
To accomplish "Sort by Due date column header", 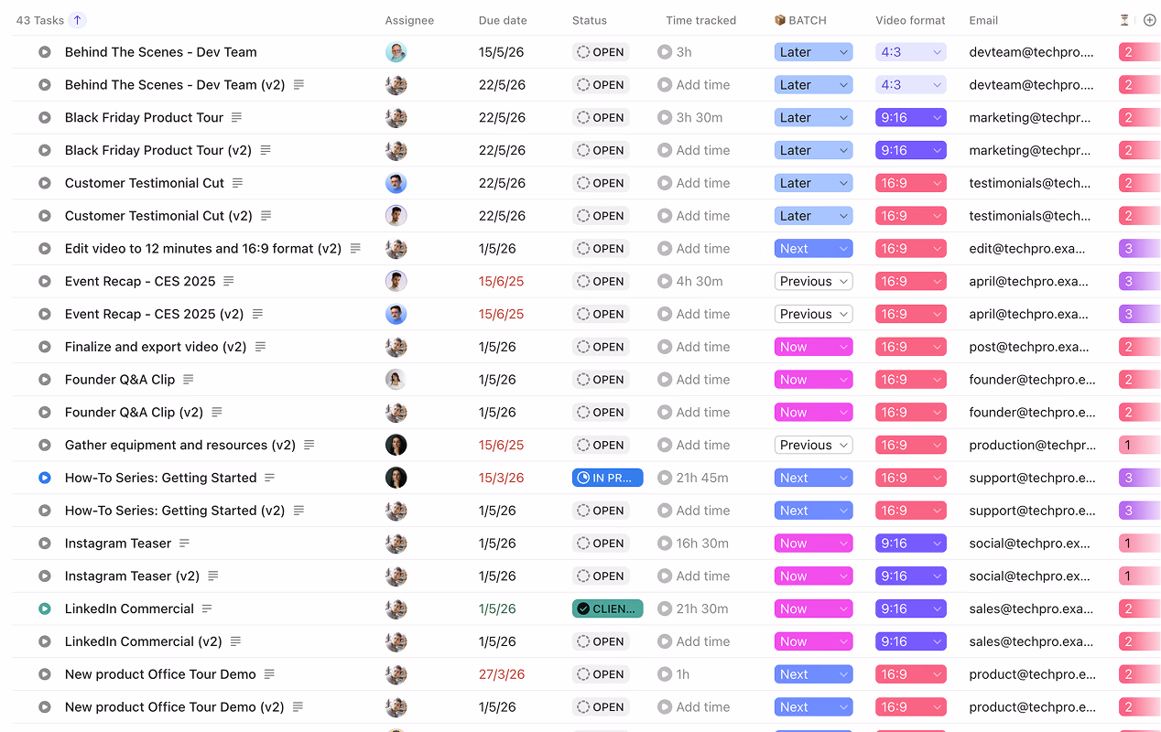I will pyautogui.click(x=503, y=20).
